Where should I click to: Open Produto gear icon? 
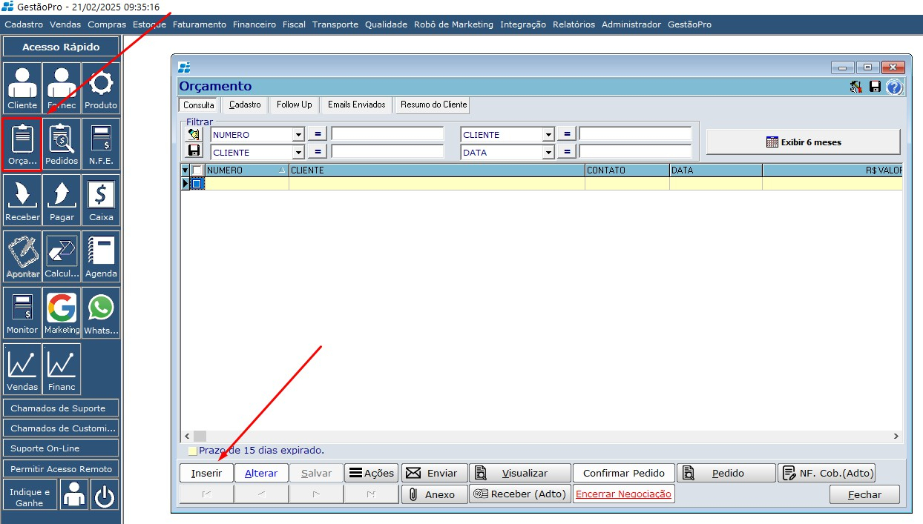pos(101,88)
